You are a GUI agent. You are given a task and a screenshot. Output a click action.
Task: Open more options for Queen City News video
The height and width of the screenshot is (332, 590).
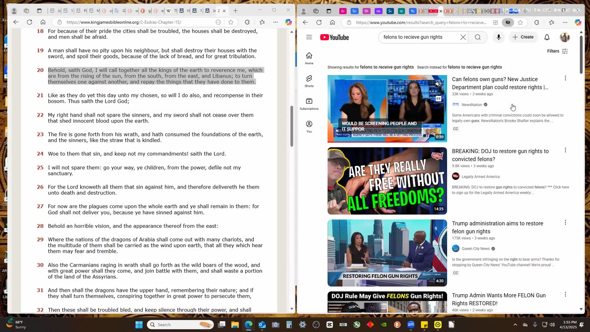click(565, 223)
